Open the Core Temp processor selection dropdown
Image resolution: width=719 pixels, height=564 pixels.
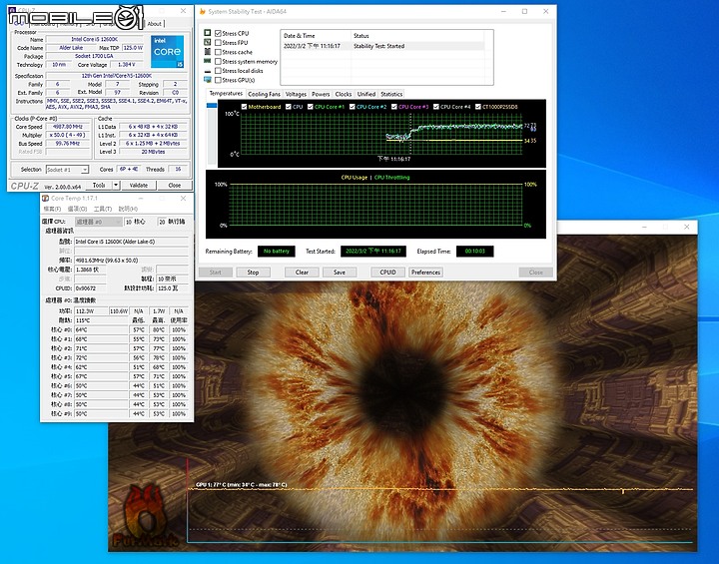click(x=118, y=222)
